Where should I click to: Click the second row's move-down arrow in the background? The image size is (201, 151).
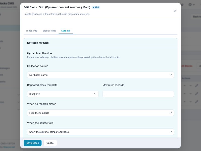191,94
